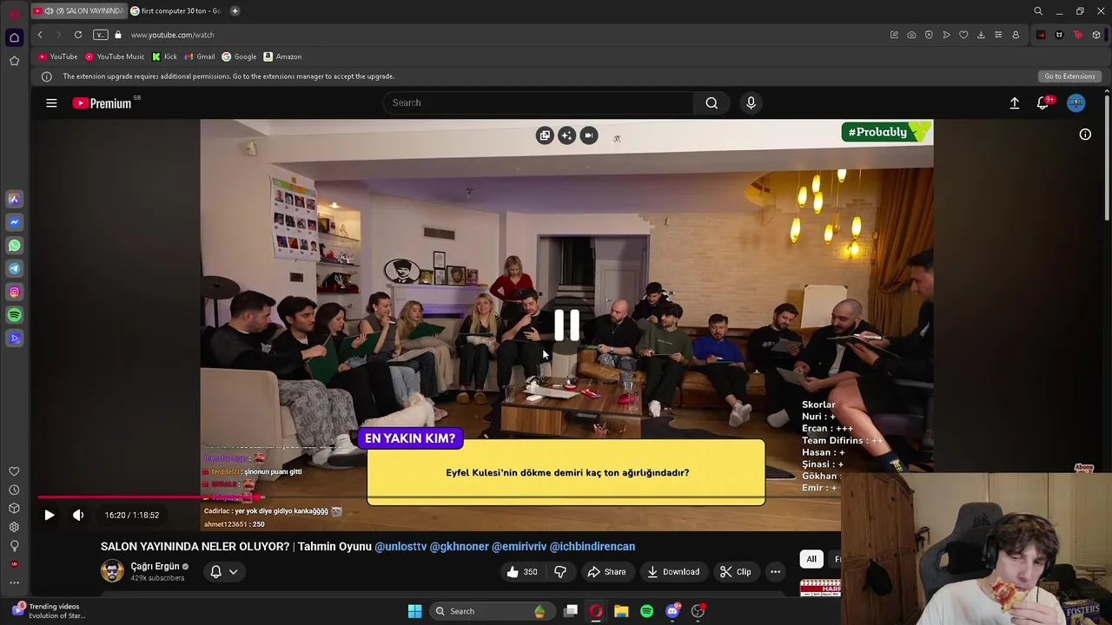The image size is (1112, 625).
Task: Open Kick bookmark
Action: 164,56
